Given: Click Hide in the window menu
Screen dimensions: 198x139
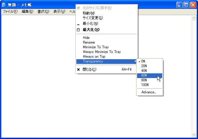Looking at the screenshot, I should tap(107, 38).
